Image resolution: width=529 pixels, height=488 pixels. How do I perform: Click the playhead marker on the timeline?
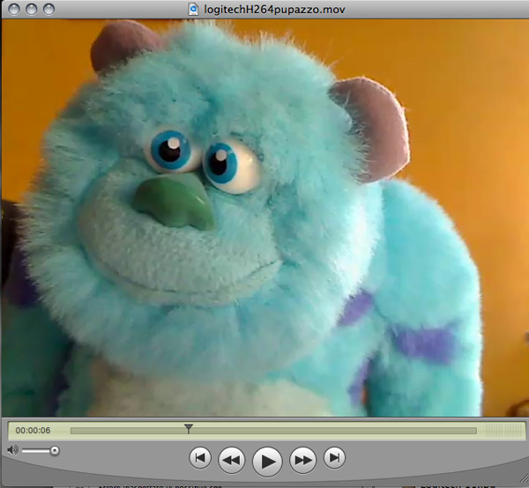(x=189, y=429)
